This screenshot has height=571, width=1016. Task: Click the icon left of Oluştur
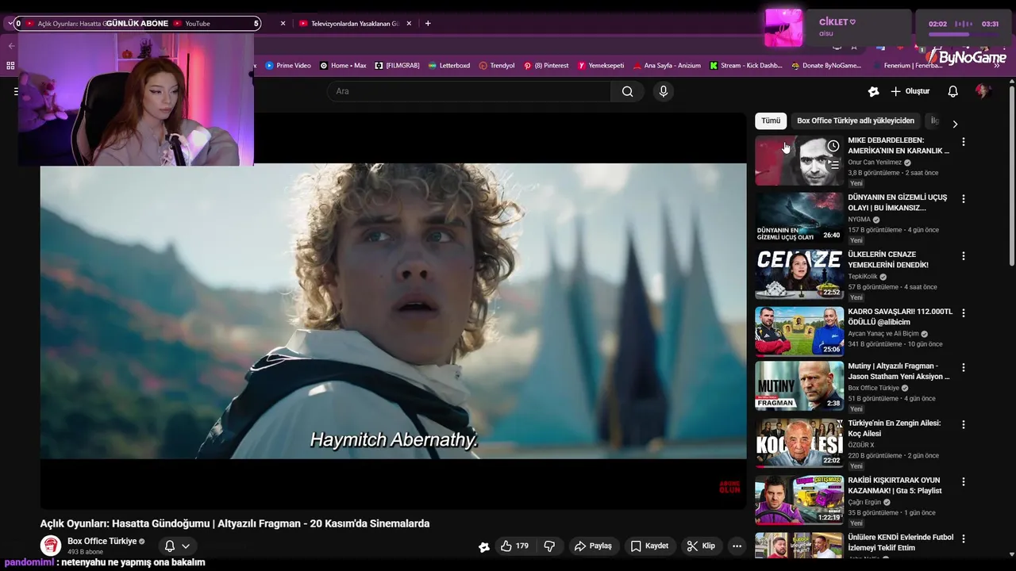click(x=873, y=91)
